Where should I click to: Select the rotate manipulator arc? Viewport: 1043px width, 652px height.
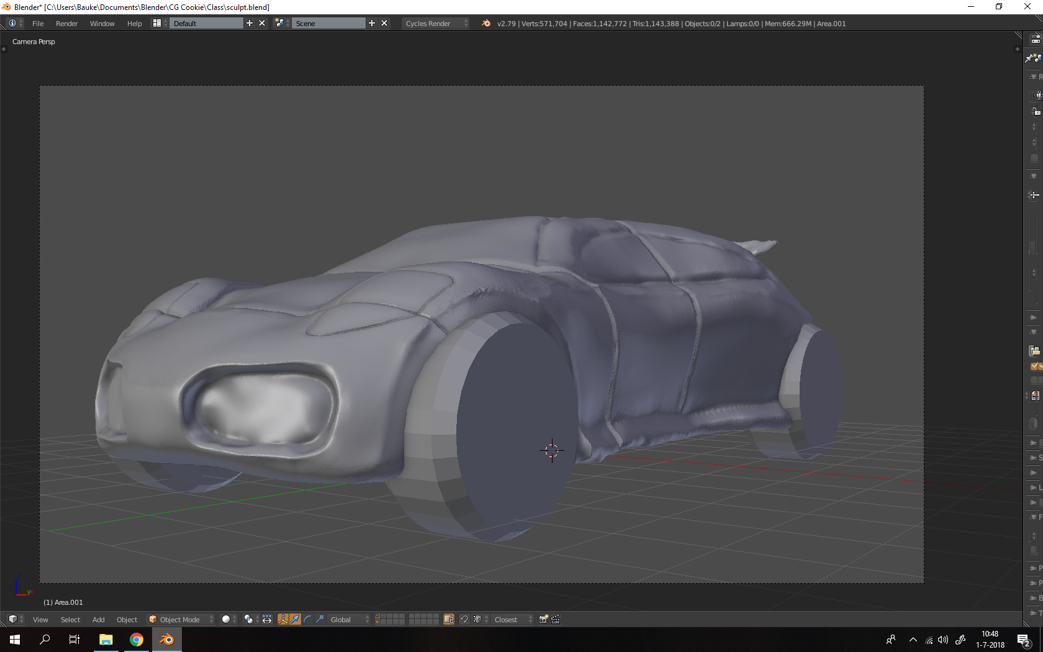coord(307,619)
